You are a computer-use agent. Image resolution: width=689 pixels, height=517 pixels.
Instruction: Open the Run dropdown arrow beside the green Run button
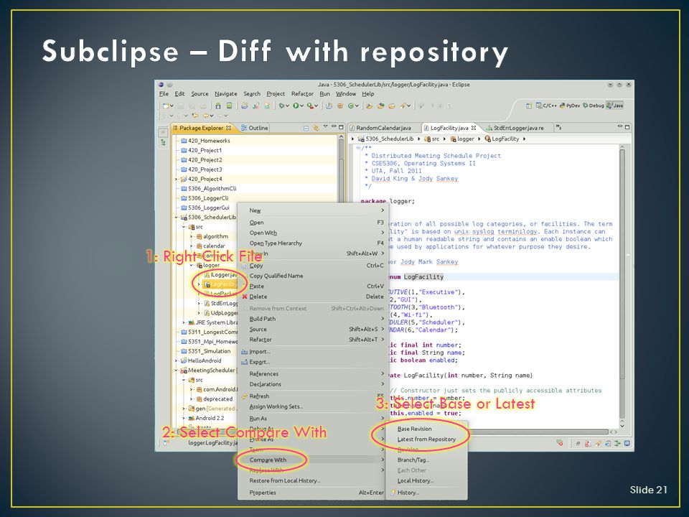[301, 106]
